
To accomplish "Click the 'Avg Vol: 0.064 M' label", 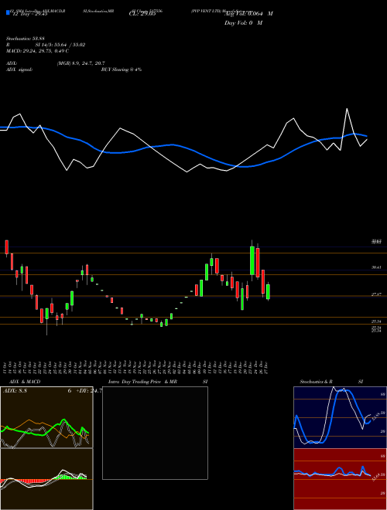I will pos(248,14).
